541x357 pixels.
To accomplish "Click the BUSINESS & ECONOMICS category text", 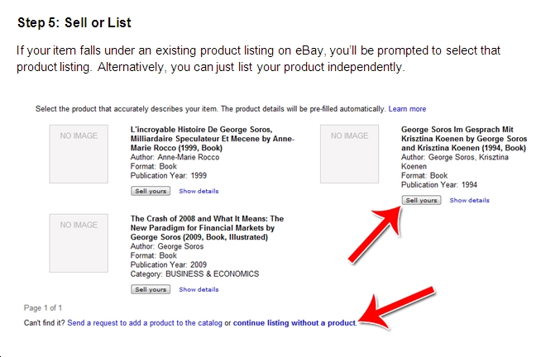I will [213, 274].
